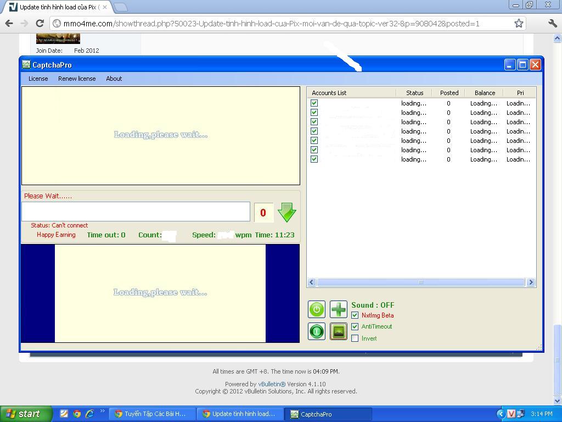Switch to Update tình hình load taskbar window
Image resolution: width=562 pixels, height=422 pixels.
pyautogui.click(x=240, y=414)
